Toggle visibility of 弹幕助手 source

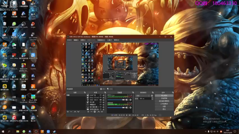coord(100,105)
